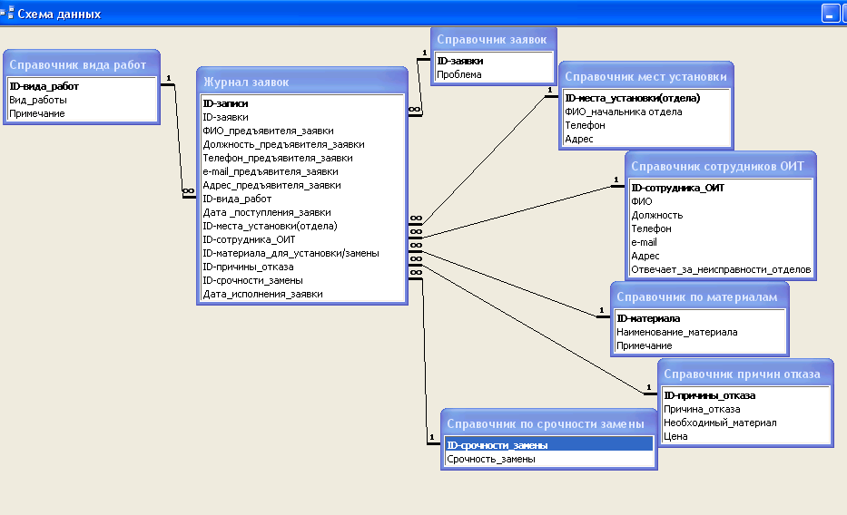Select the ФИО_предъявителя_заявки field

click(x=302, y=131)
